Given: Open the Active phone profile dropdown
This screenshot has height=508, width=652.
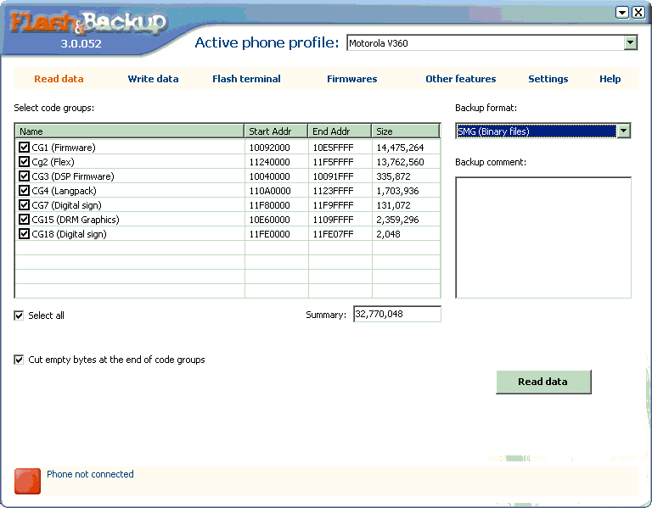Looking at the screenshot, I should [x=630, y=42].
